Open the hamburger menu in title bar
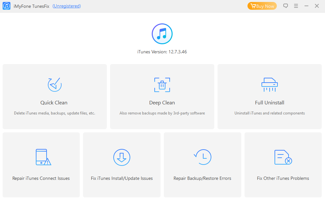Screen dimensions: 325x200 [296, 6]
